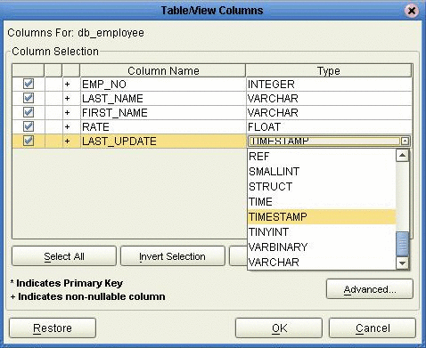The image size is (426, 348).
Task: Select TIME in the type dropdown
Action: click(322, 202)
